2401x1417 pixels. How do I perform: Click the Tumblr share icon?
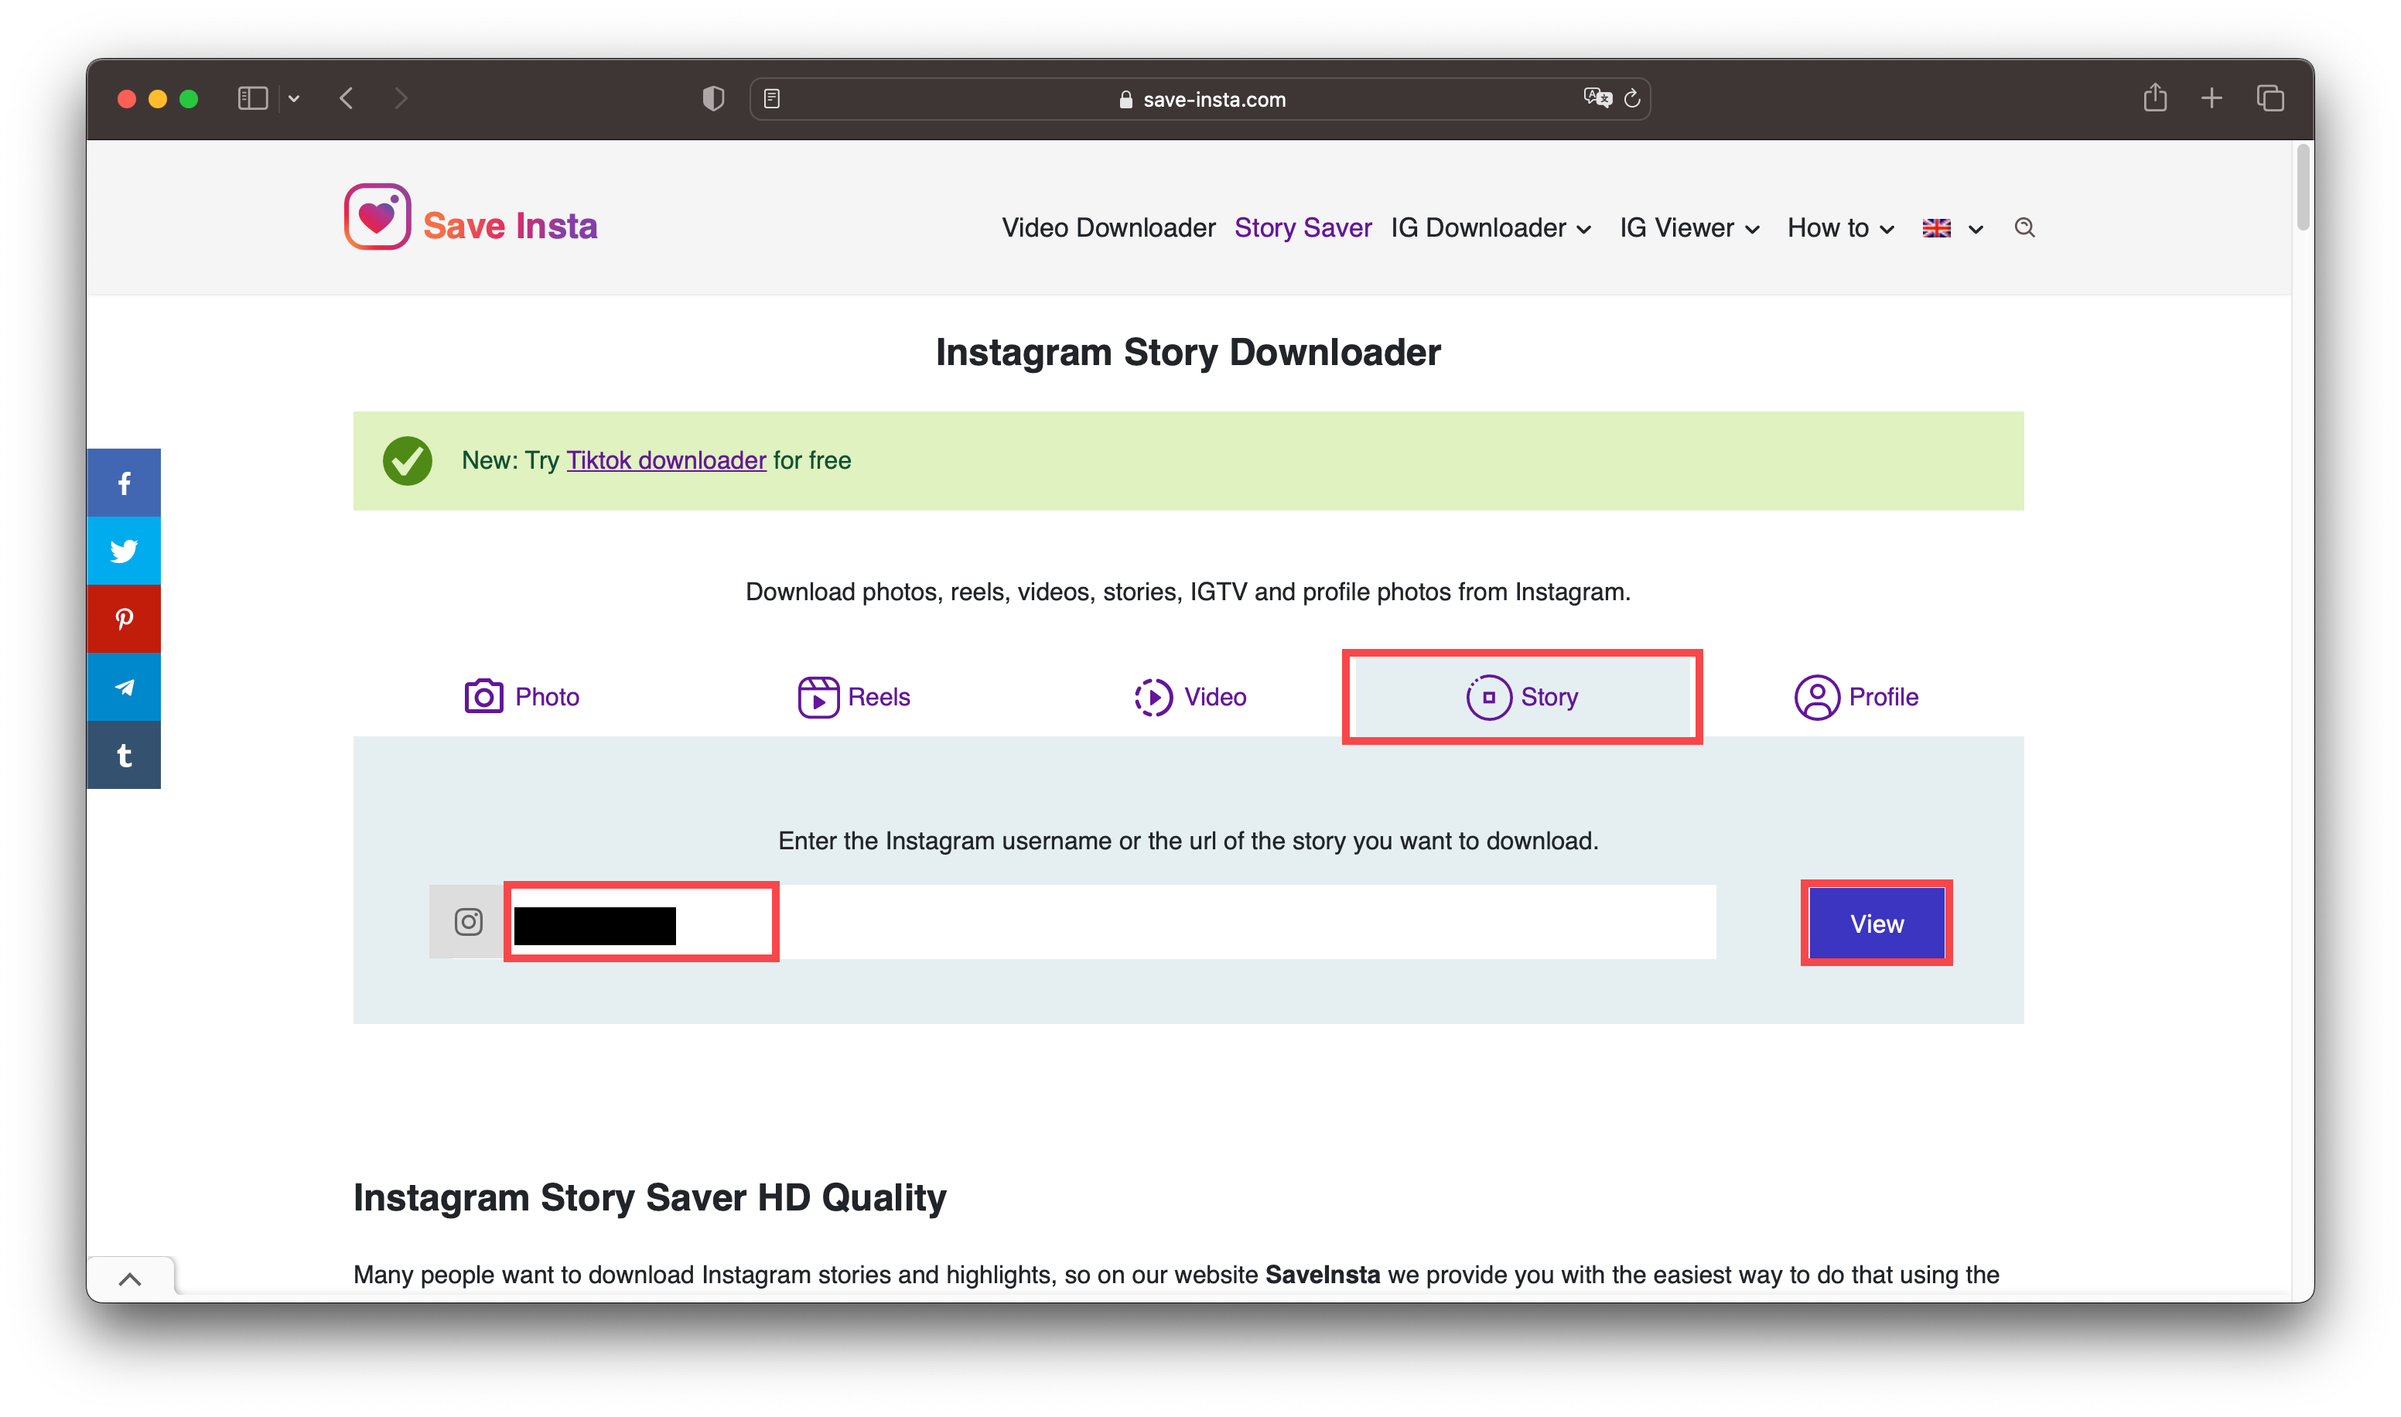tap(124, 755)
